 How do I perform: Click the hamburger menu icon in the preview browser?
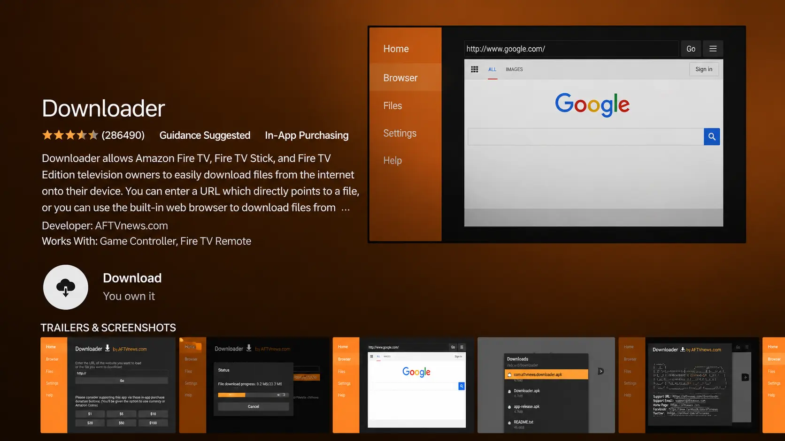pyautogui.click(x=713, y=49)
